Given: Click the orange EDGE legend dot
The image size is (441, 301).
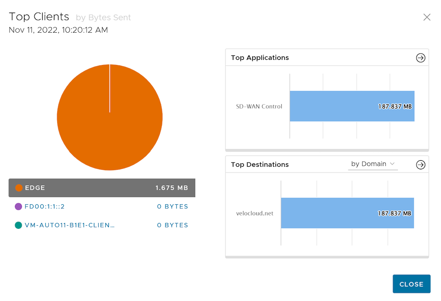Looking at the screenshot, I should pyautogui.click(x=19, y=188).
